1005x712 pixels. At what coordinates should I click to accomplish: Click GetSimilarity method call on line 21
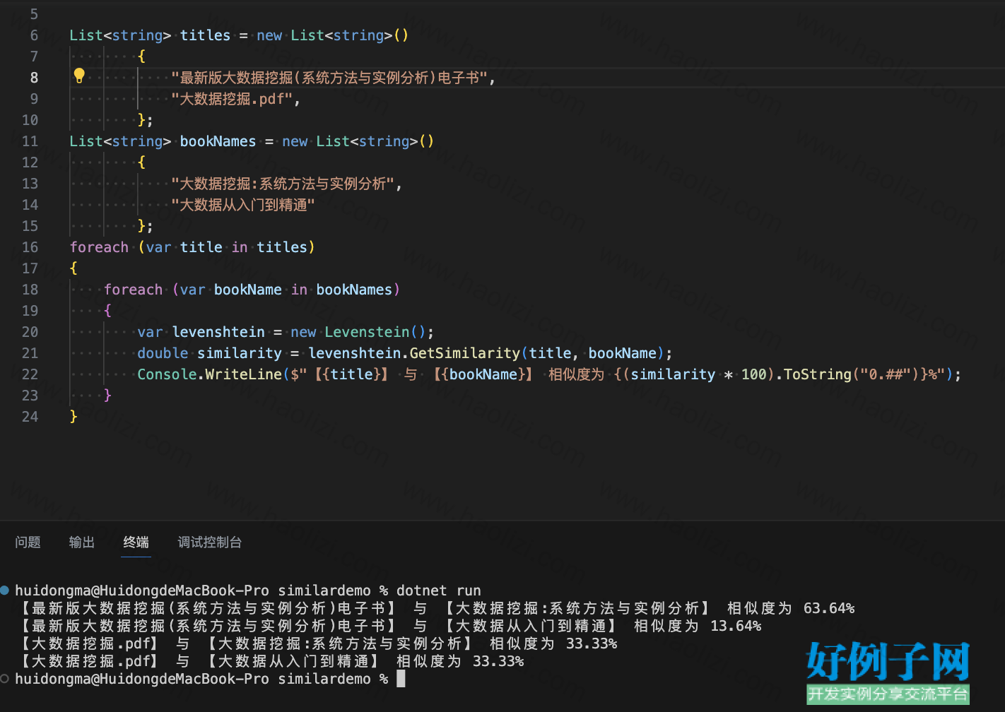(x=464, y=353)
